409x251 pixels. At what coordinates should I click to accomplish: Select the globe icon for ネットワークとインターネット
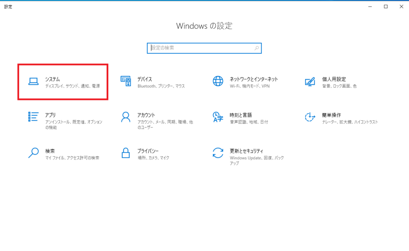[218, 82]
